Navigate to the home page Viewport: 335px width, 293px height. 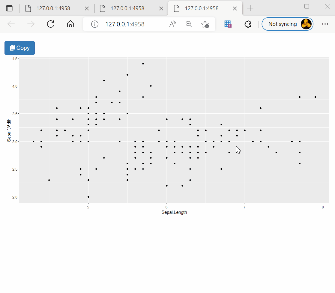pyautogui.click(x=70, y=24)
